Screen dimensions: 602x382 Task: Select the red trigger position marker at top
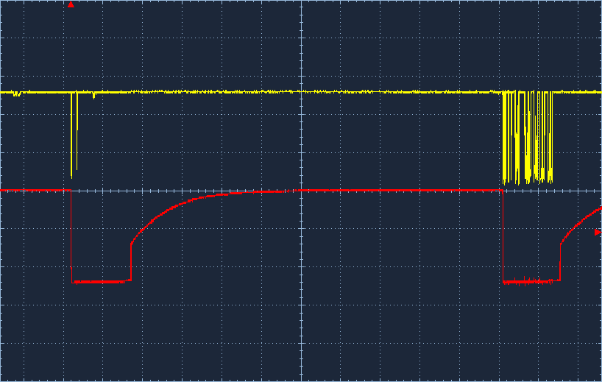[x=71, y=4]
